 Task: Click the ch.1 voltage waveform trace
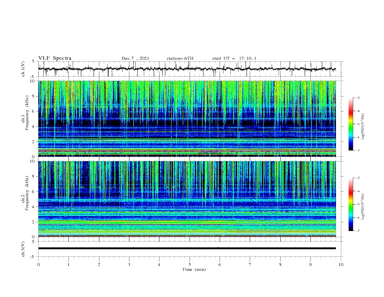point(187,69)
